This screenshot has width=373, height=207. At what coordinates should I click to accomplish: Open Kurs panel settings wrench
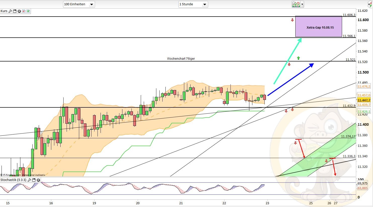10,11
